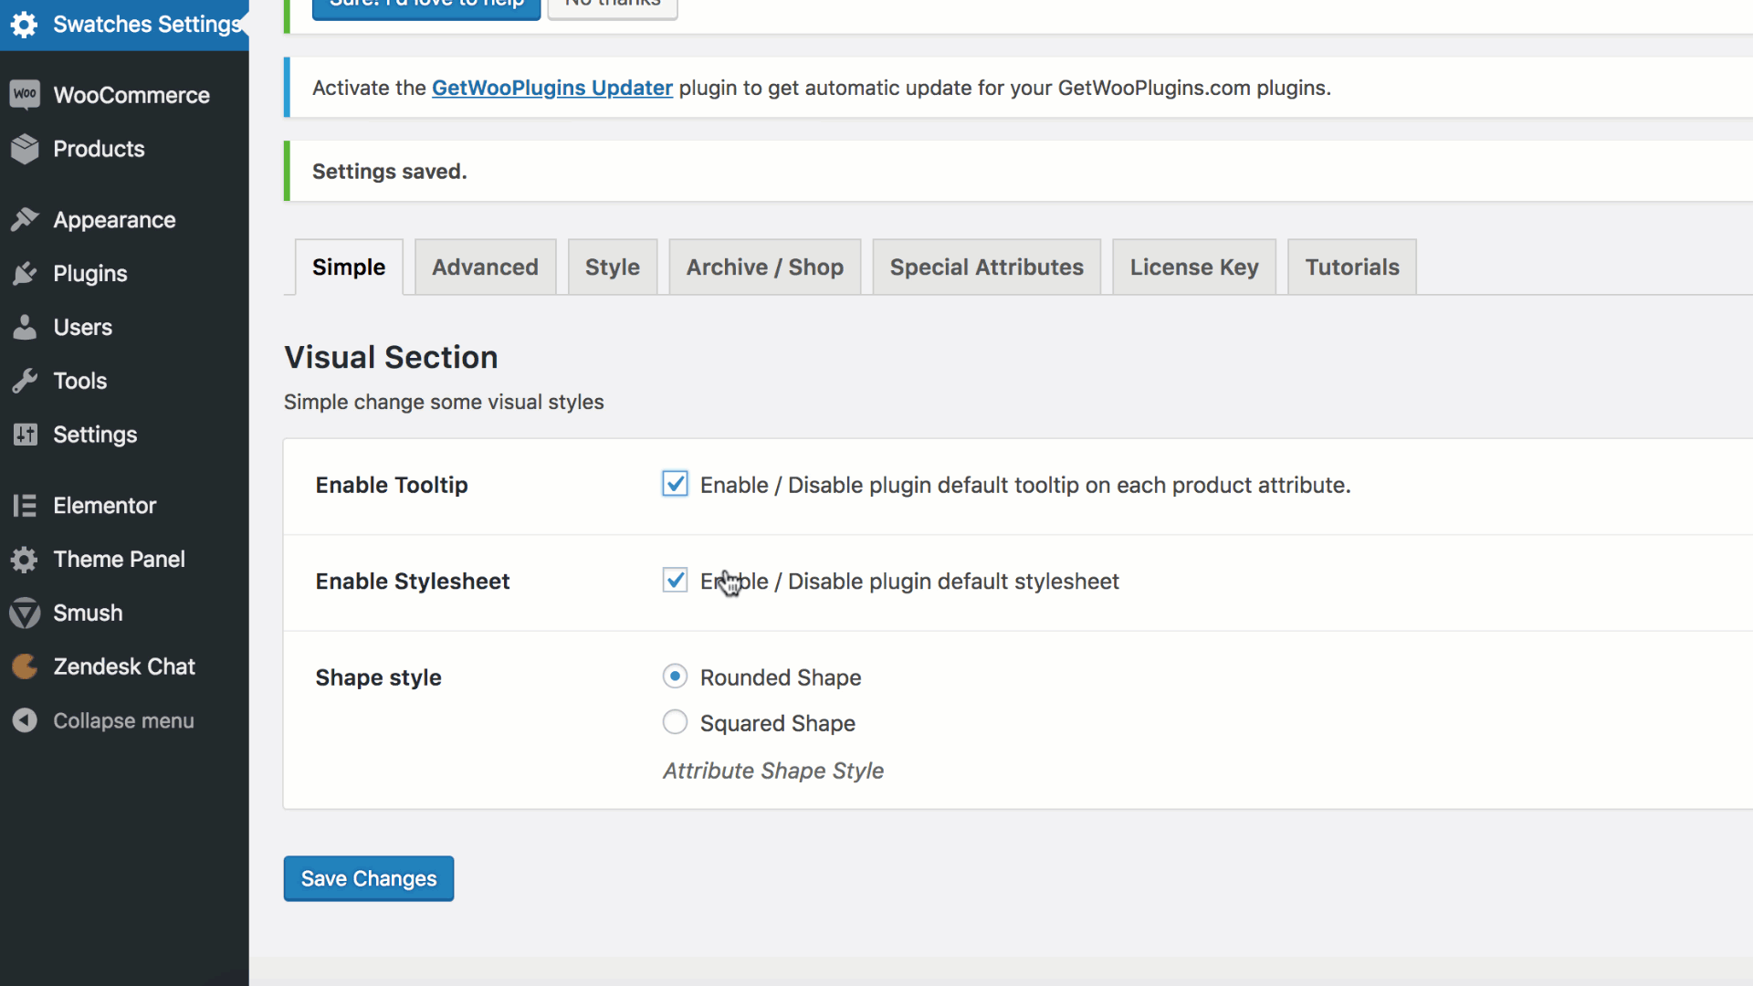Click the Theme Panel gear icon

pos(25,560)
